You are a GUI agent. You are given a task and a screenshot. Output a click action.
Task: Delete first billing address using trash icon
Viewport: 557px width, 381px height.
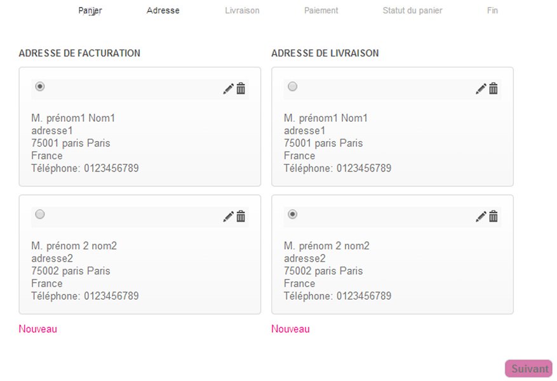(x=241, y=88)
